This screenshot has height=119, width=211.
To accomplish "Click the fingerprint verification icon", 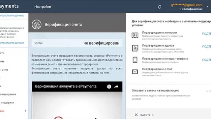I will (37, 24).
